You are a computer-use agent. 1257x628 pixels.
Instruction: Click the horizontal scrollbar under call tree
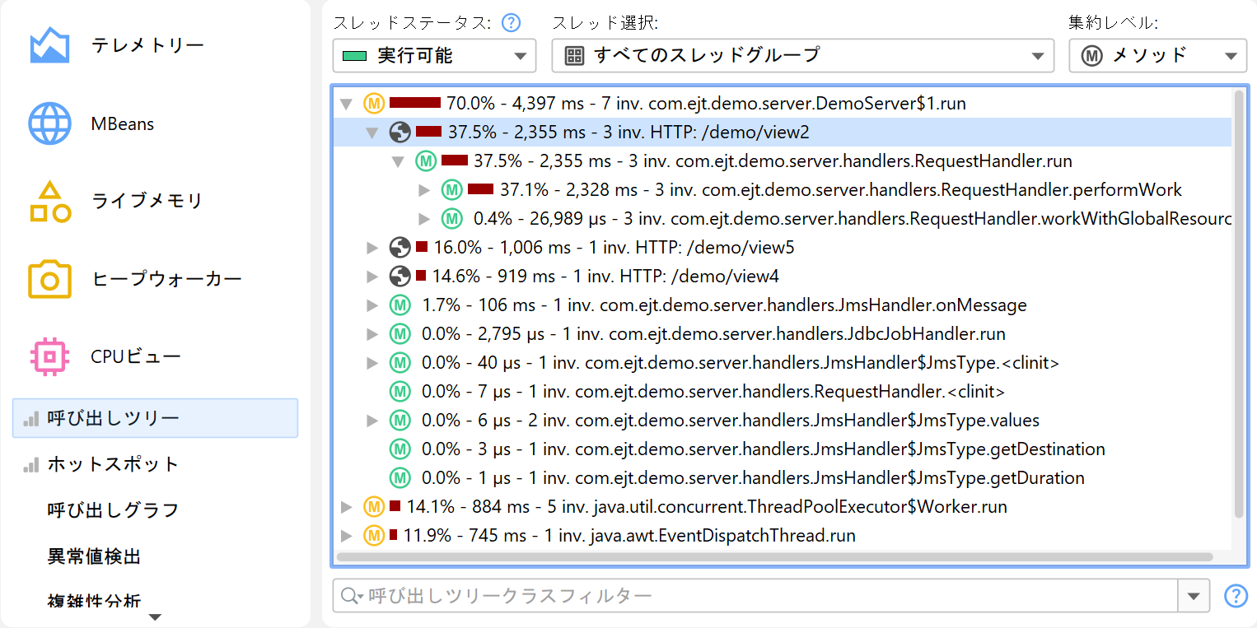click(774, 557)
